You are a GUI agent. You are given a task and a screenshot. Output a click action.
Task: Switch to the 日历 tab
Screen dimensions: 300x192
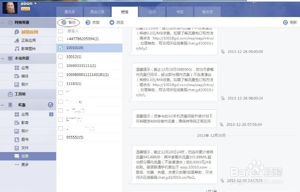[152, 12]
